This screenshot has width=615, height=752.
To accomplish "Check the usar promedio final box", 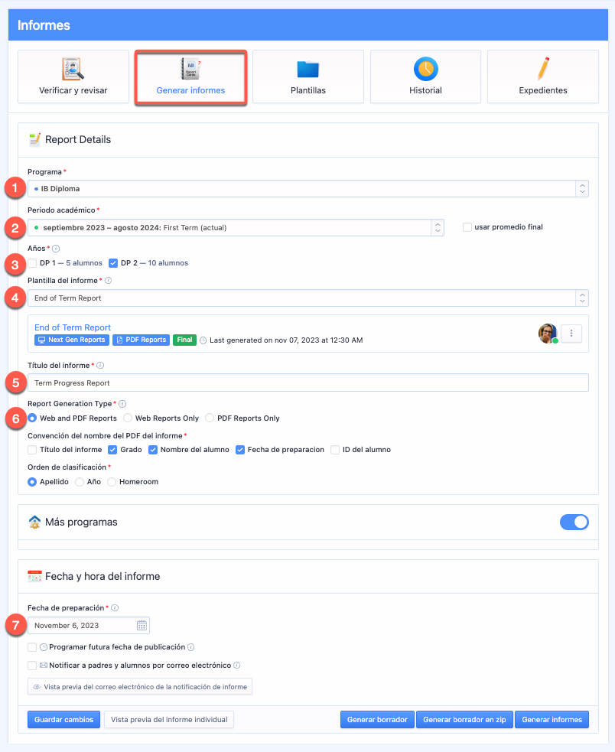I will (467, 227).
